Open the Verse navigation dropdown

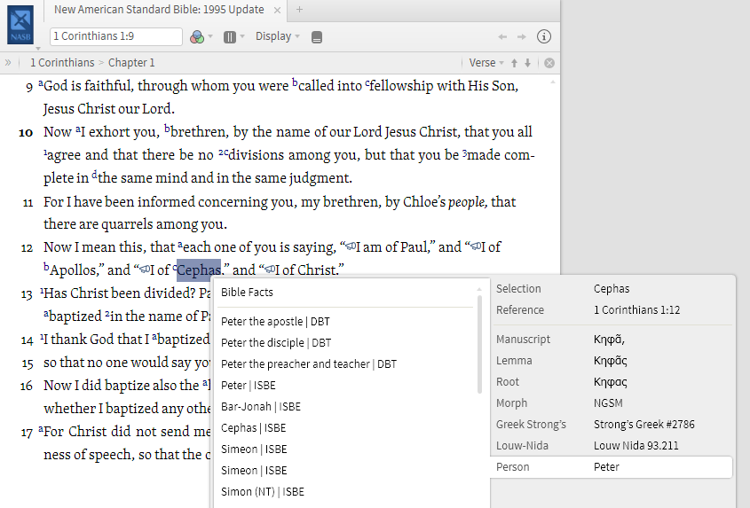tap(486, 63)
